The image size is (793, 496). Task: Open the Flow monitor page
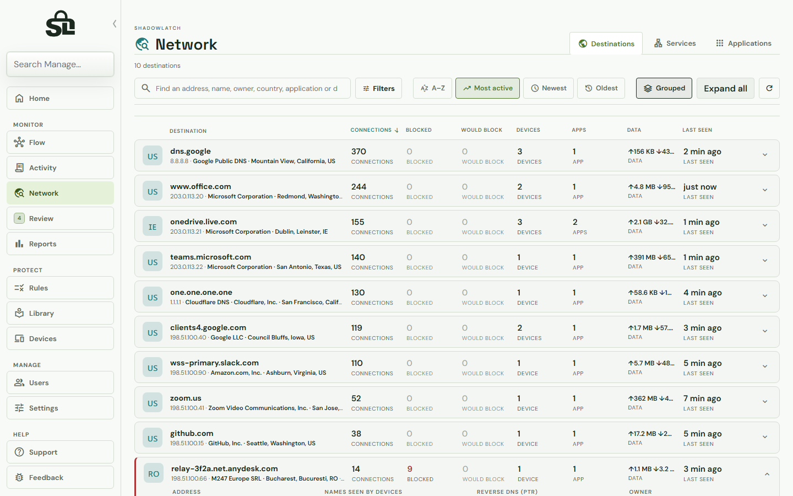[60, 142]
